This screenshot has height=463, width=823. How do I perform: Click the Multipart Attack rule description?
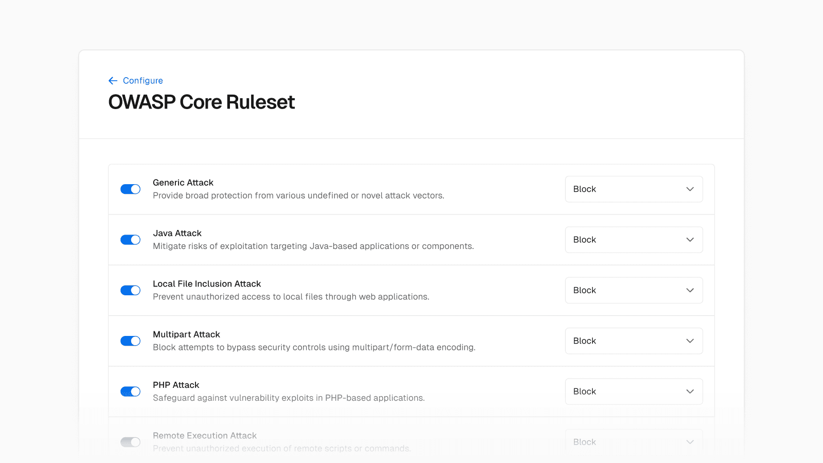click(x=314, y=348)
